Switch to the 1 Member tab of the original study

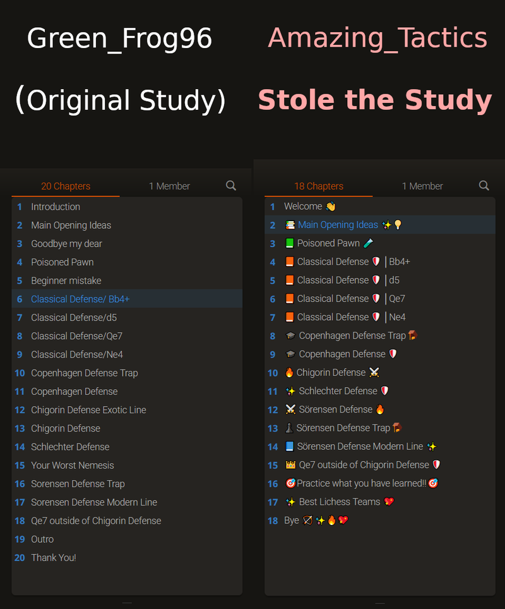pyautogui.click(x=169, y=186)
